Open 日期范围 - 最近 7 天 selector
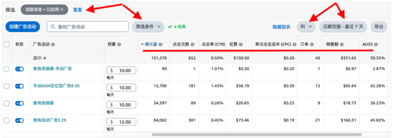 [343, 27]
